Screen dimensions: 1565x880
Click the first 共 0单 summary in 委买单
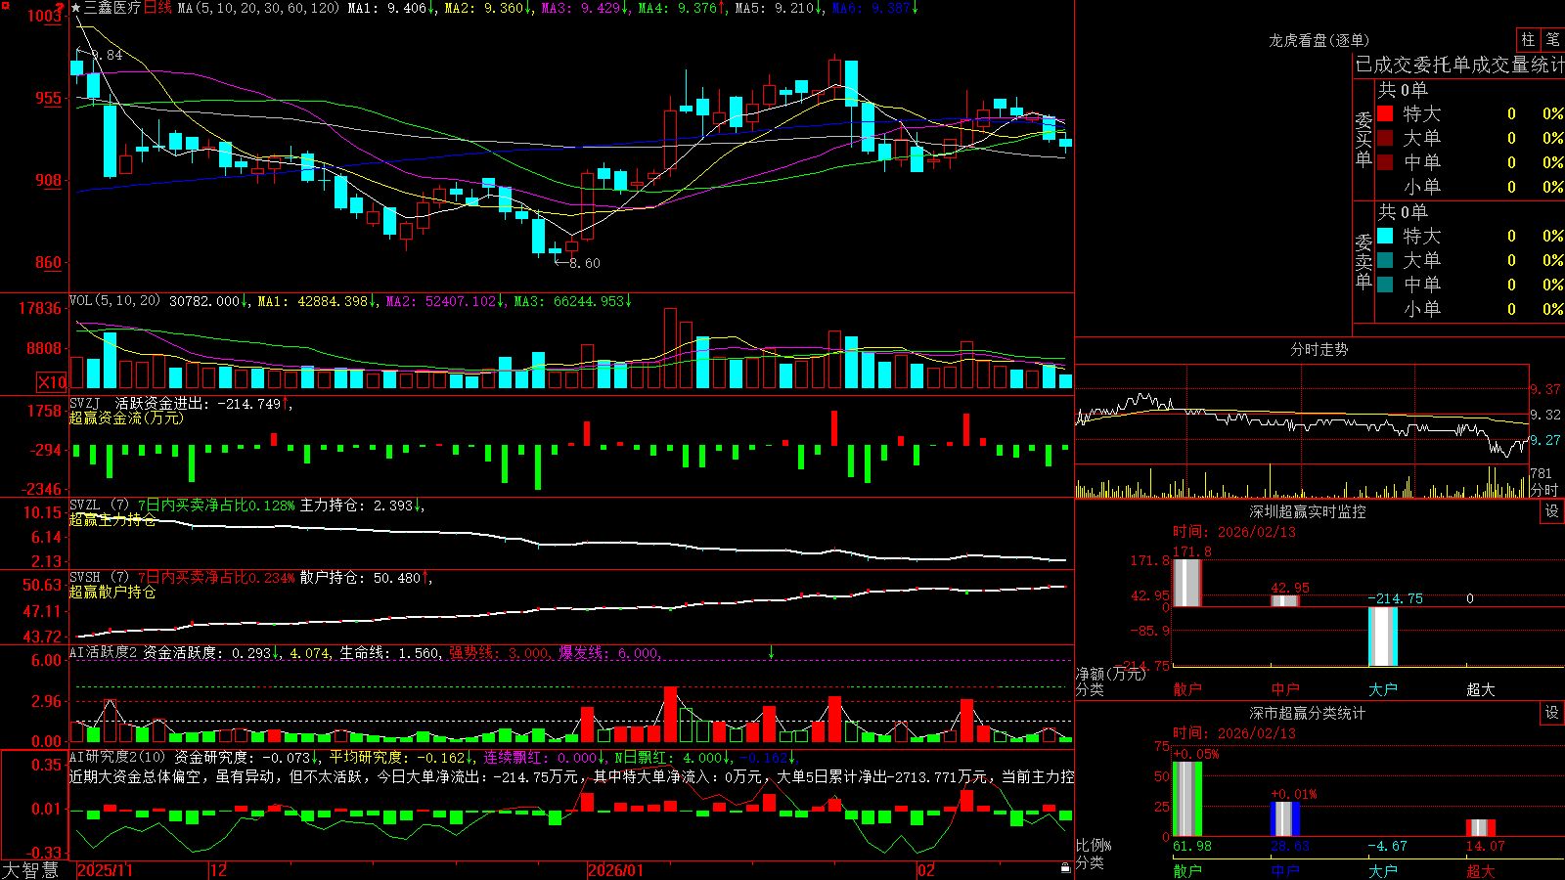pos(1403,89)
